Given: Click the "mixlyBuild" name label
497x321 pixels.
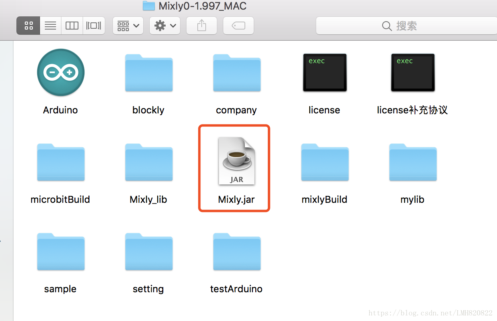Looking at the screenshot, I should [325, 200].
